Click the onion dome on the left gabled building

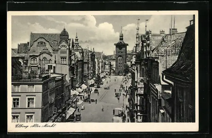(x=64, y=33)
